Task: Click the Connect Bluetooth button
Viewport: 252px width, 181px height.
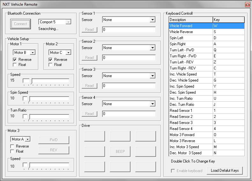Action: tap(20, 24)
